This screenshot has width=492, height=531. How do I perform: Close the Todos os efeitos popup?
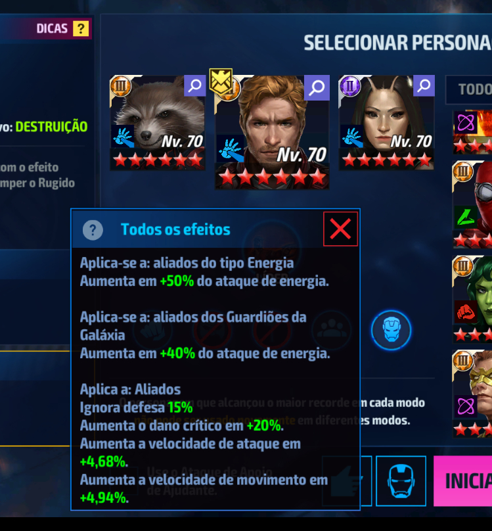tap(340, 229)
